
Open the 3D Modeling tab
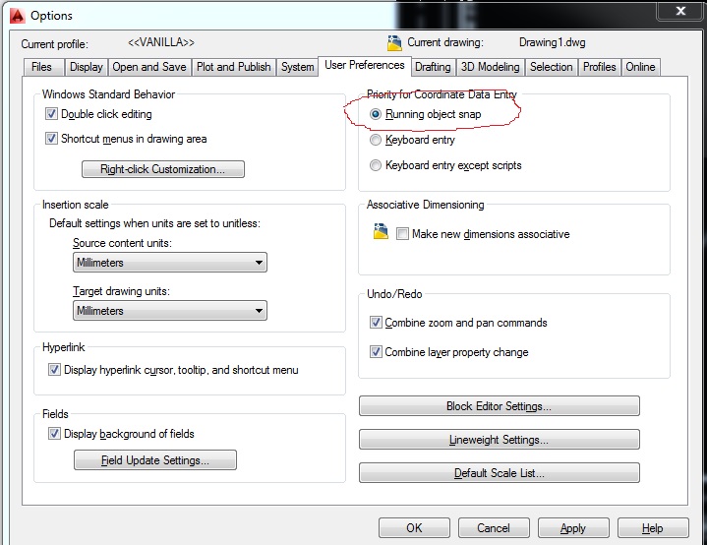coord(490,67)
